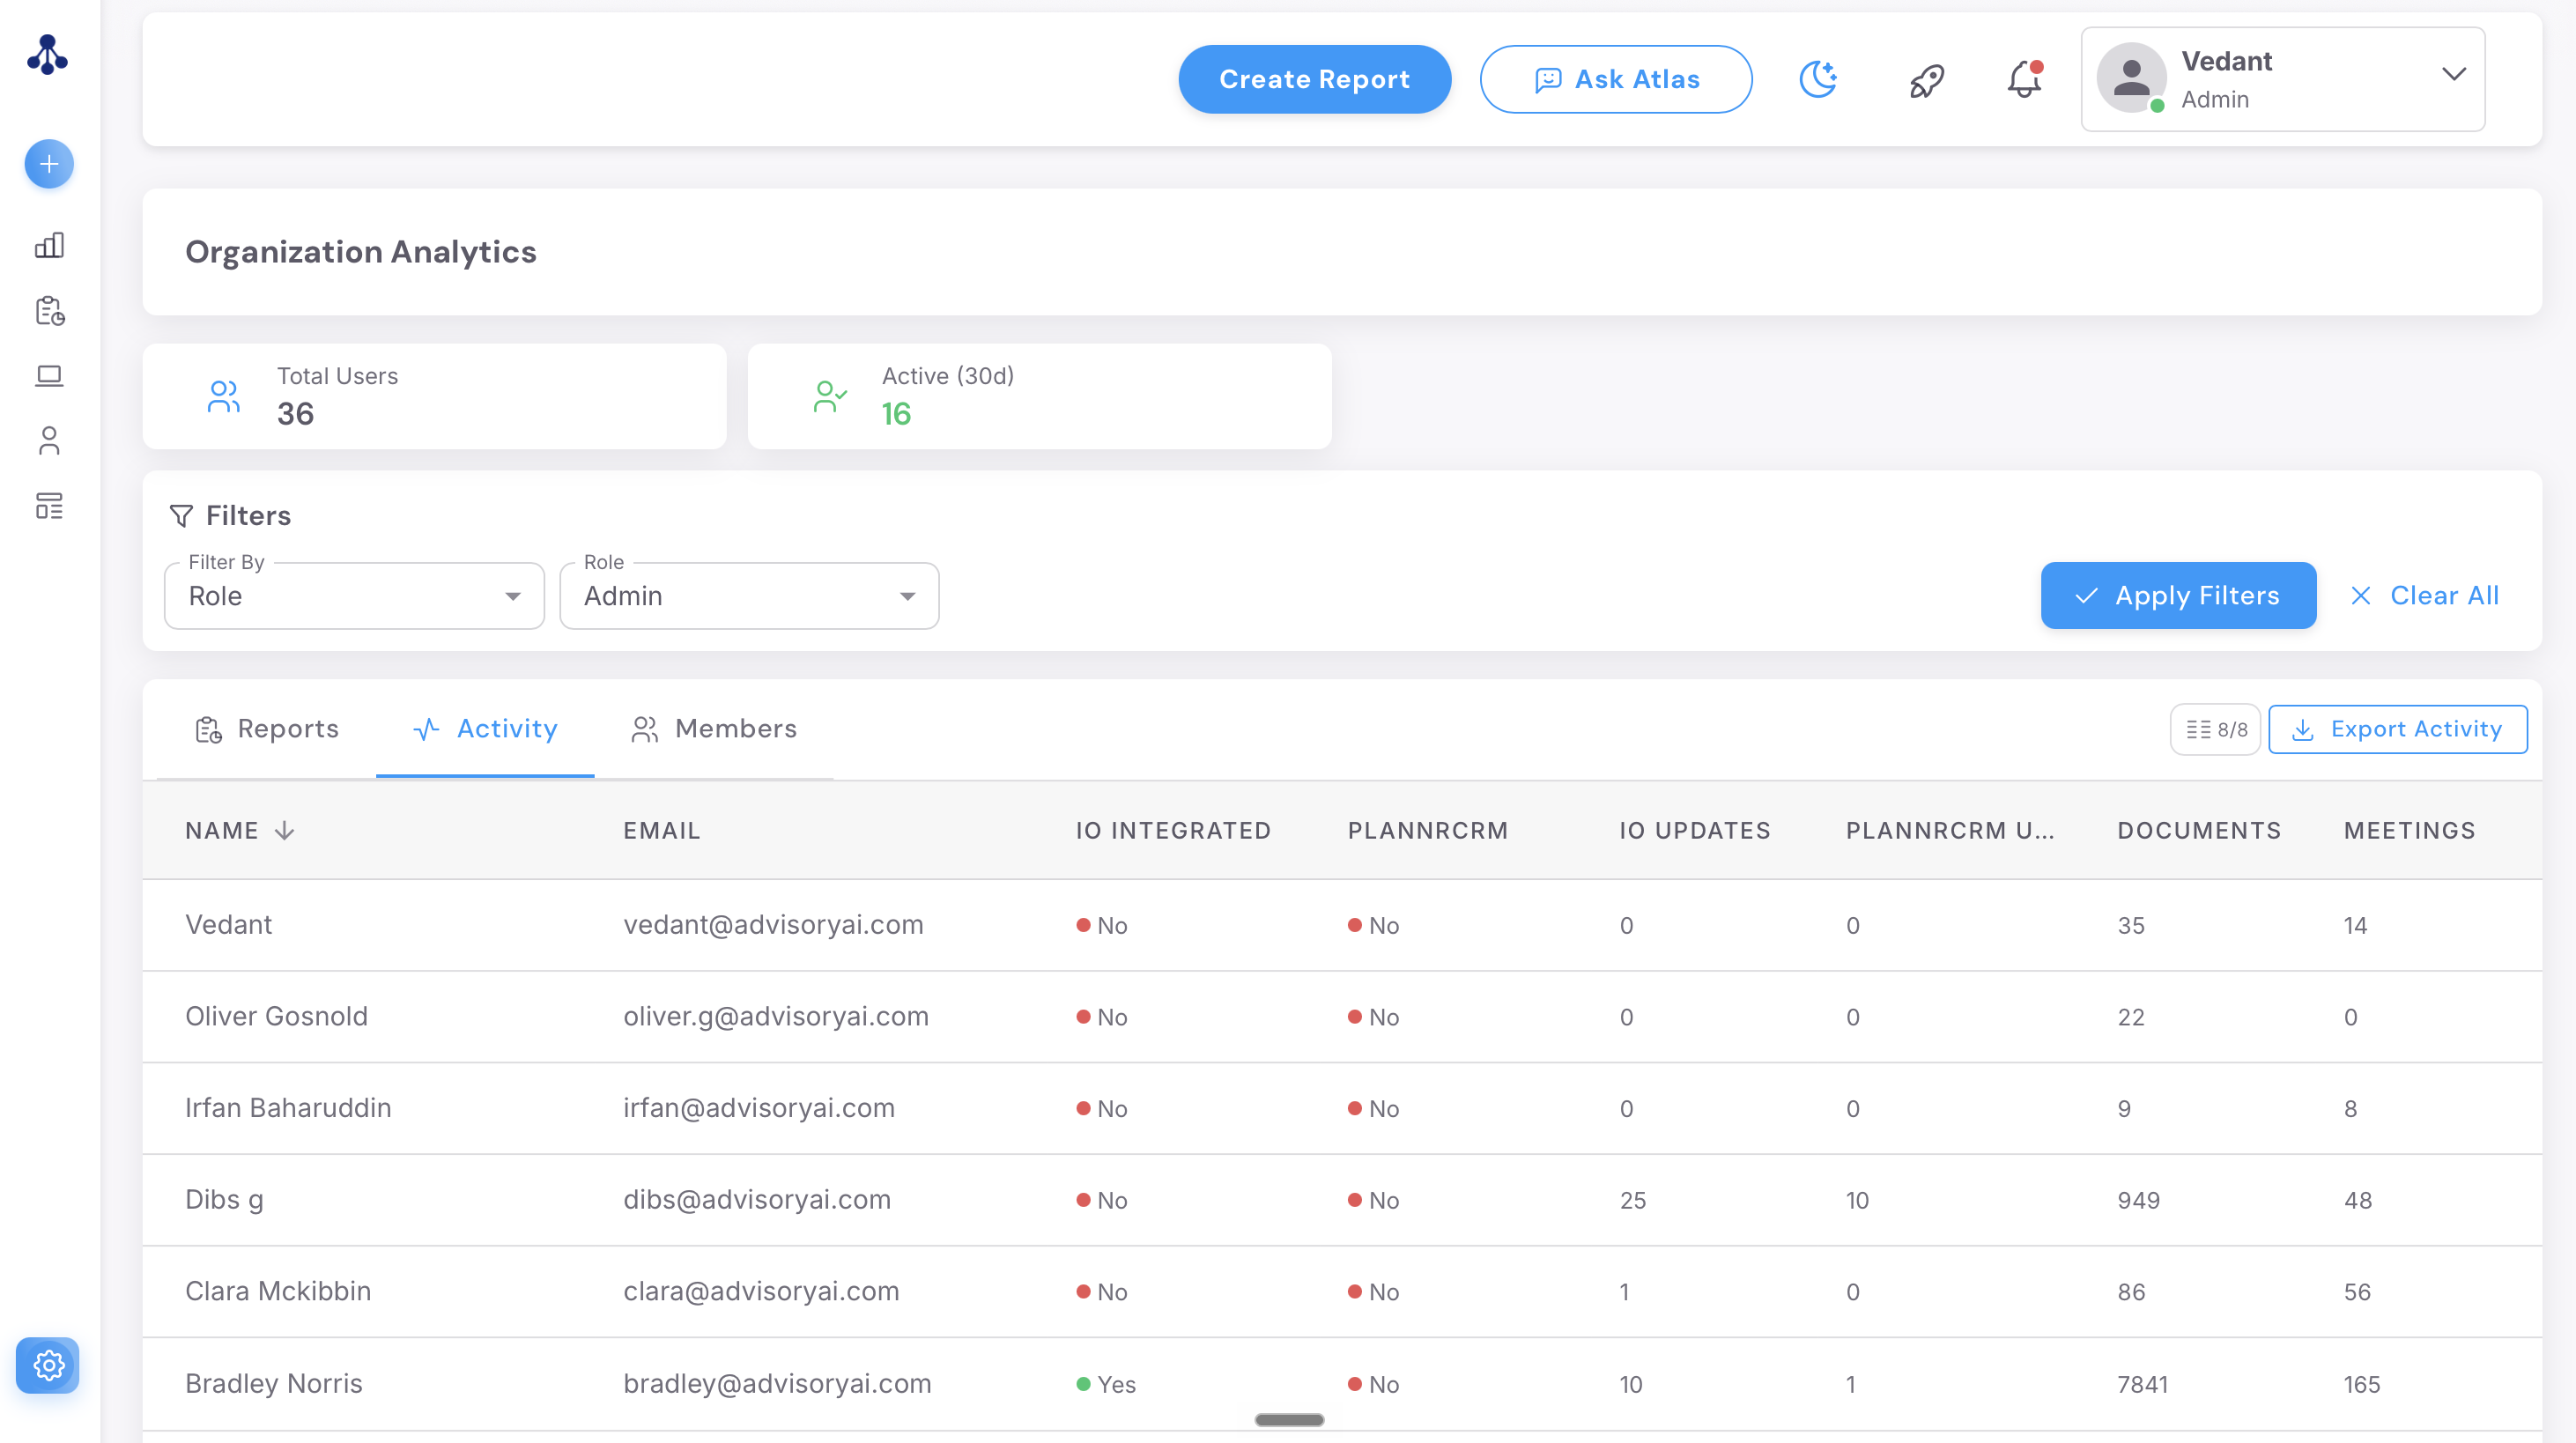Image resolution: width=2576 pixels, height=1443 pixels.
Task: Click the Create Report button
Action: (1314, 79)
